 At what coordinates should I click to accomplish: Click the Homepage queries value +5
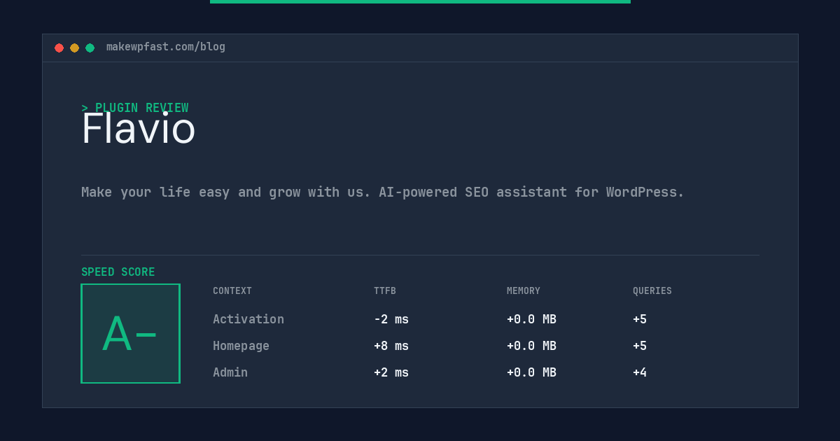(640, 346)
